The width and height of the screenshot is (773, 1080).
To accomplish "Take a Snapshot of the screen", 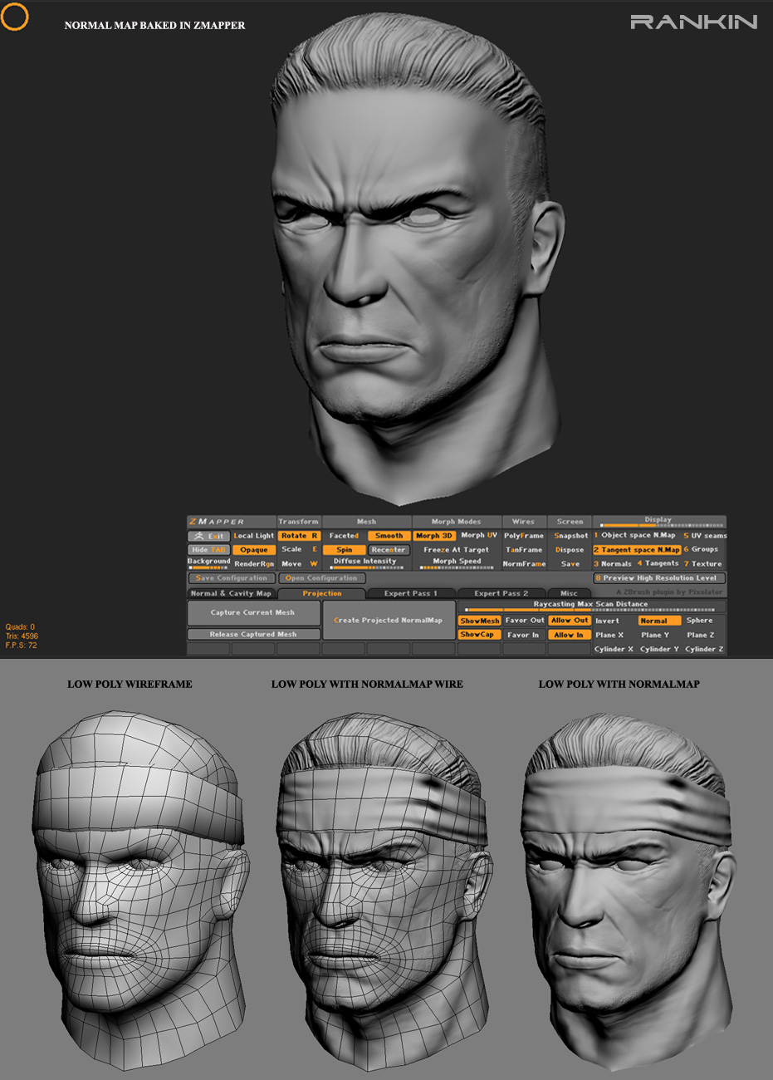I will 570,536.
